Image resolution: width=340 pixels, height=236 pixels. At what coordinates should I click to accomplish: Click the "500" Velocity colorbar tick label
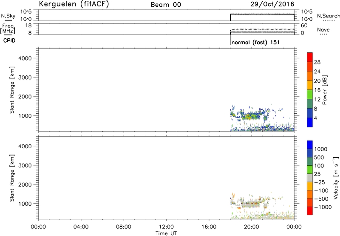click(x=318, y=157)
